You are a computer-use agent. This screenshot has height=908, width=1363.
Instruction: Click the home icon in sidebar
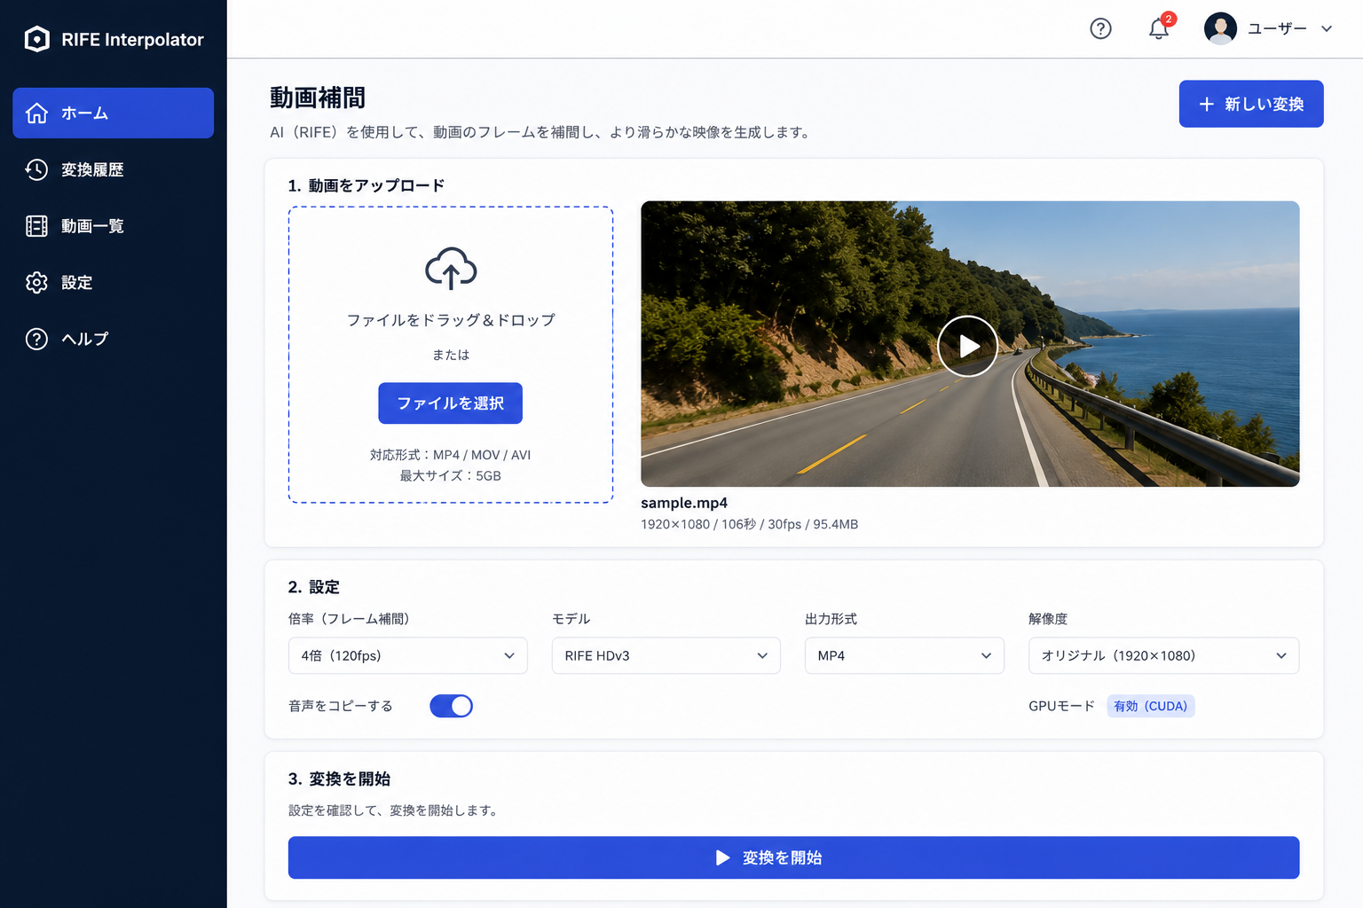[36, 113]
